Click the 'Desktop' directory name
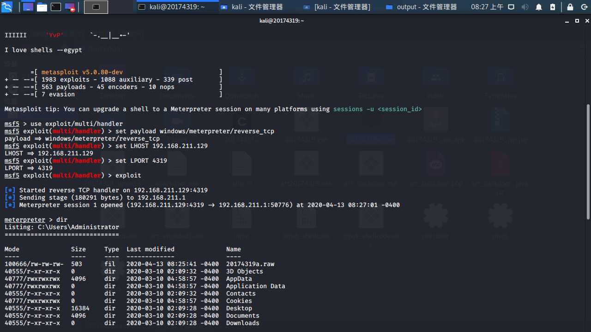Image resolution: width=591 pixels, height=332 pixels. click(239, 308)
